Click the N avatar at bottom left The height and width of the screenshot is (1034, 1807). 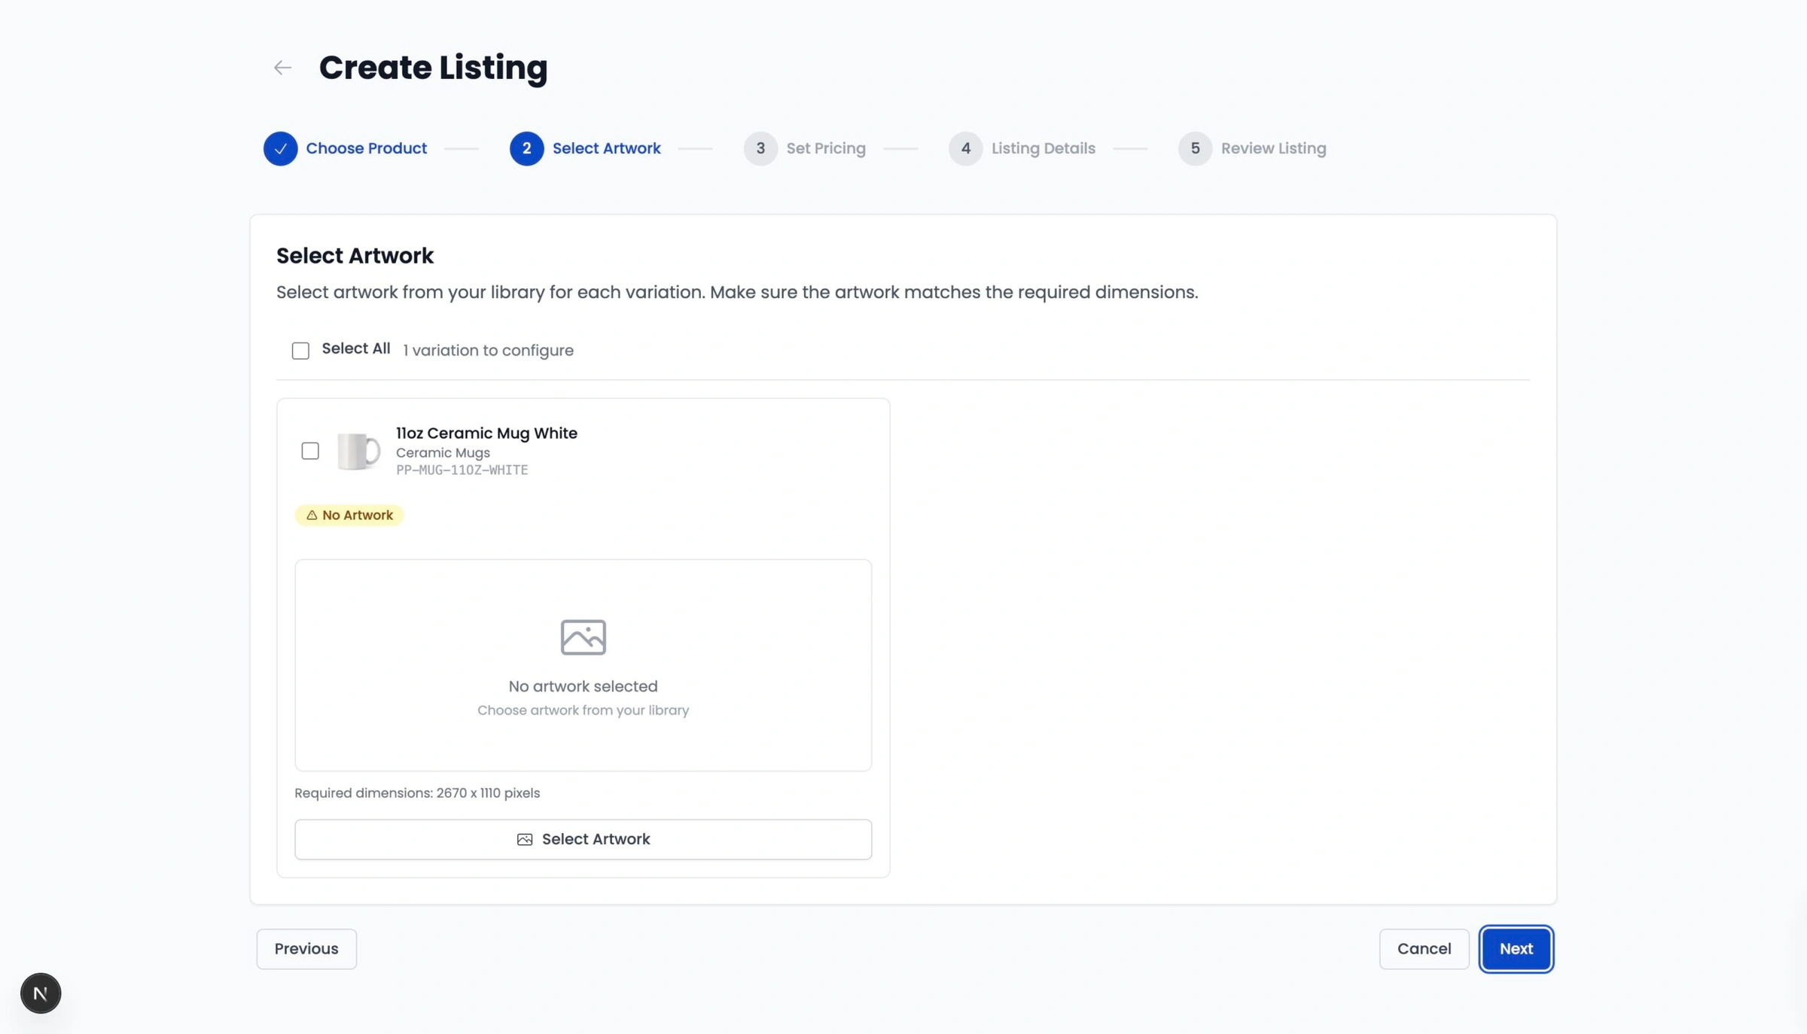pos(40,993)
